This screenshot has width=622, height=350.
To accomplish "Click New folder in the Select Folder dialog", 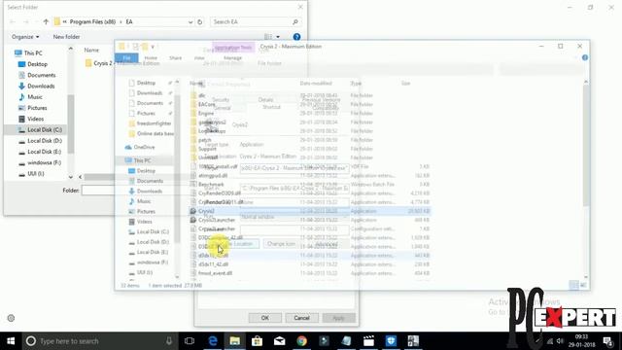I will click(x=66, y=37).
